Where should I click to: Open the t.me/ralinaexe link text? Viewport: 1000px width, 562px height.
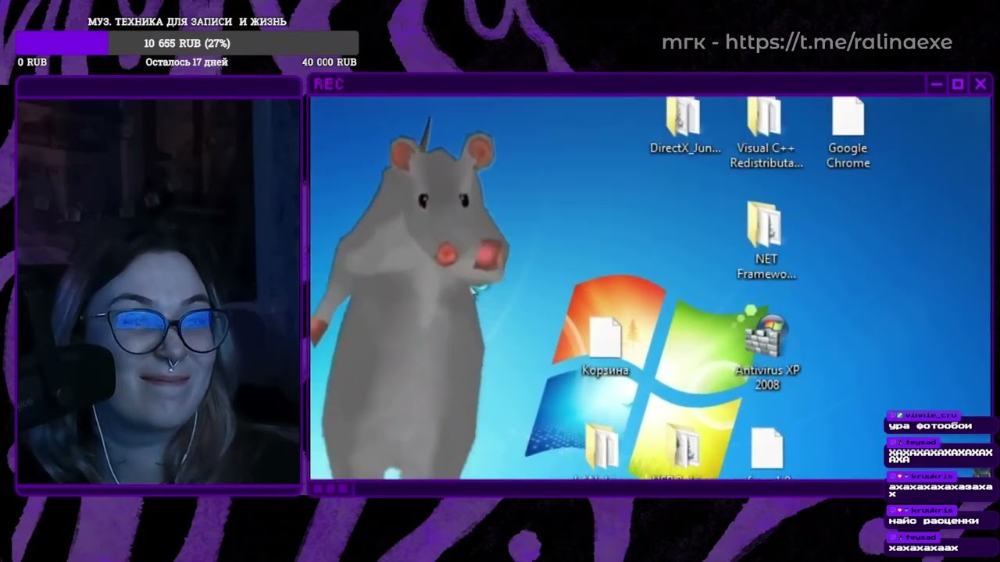pyautogui.click(x=839, y=42)
